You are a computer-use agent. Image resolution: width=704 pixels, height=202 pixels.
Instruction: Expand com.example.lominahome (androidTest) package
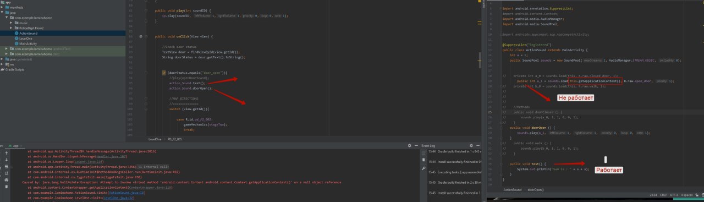click(x=6, y=48)
